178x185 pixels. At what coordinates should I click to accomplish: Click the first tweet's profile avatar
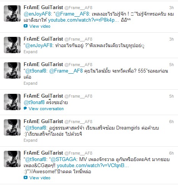point(12,13)
